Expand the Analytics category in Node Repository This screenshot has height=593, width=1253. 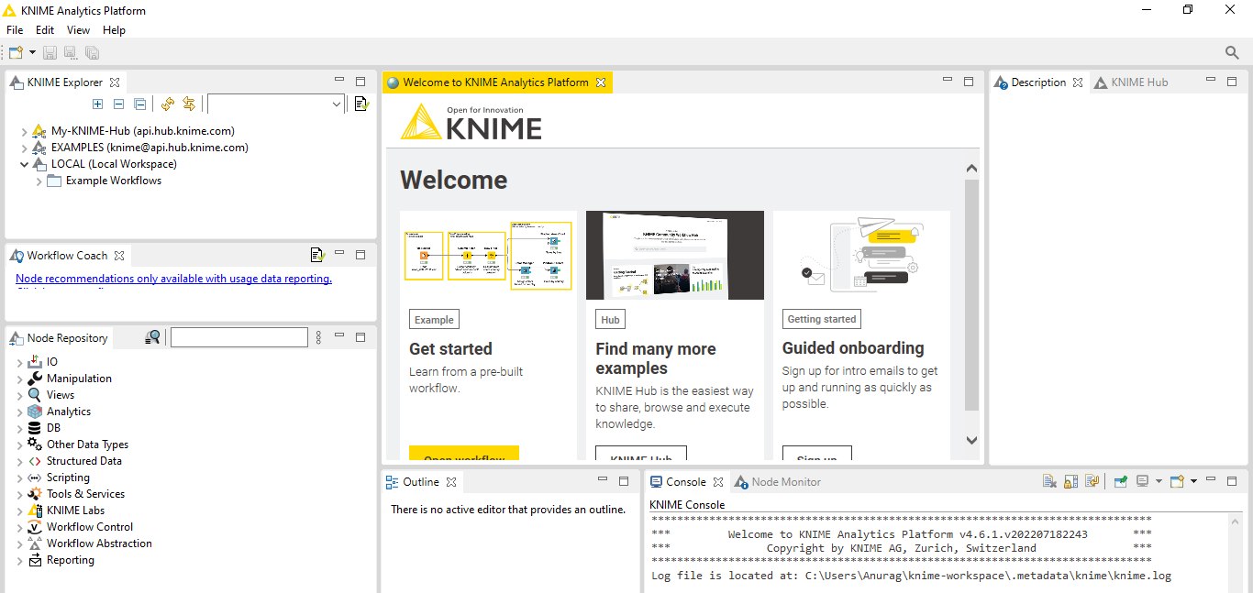[x=20, y=412]
